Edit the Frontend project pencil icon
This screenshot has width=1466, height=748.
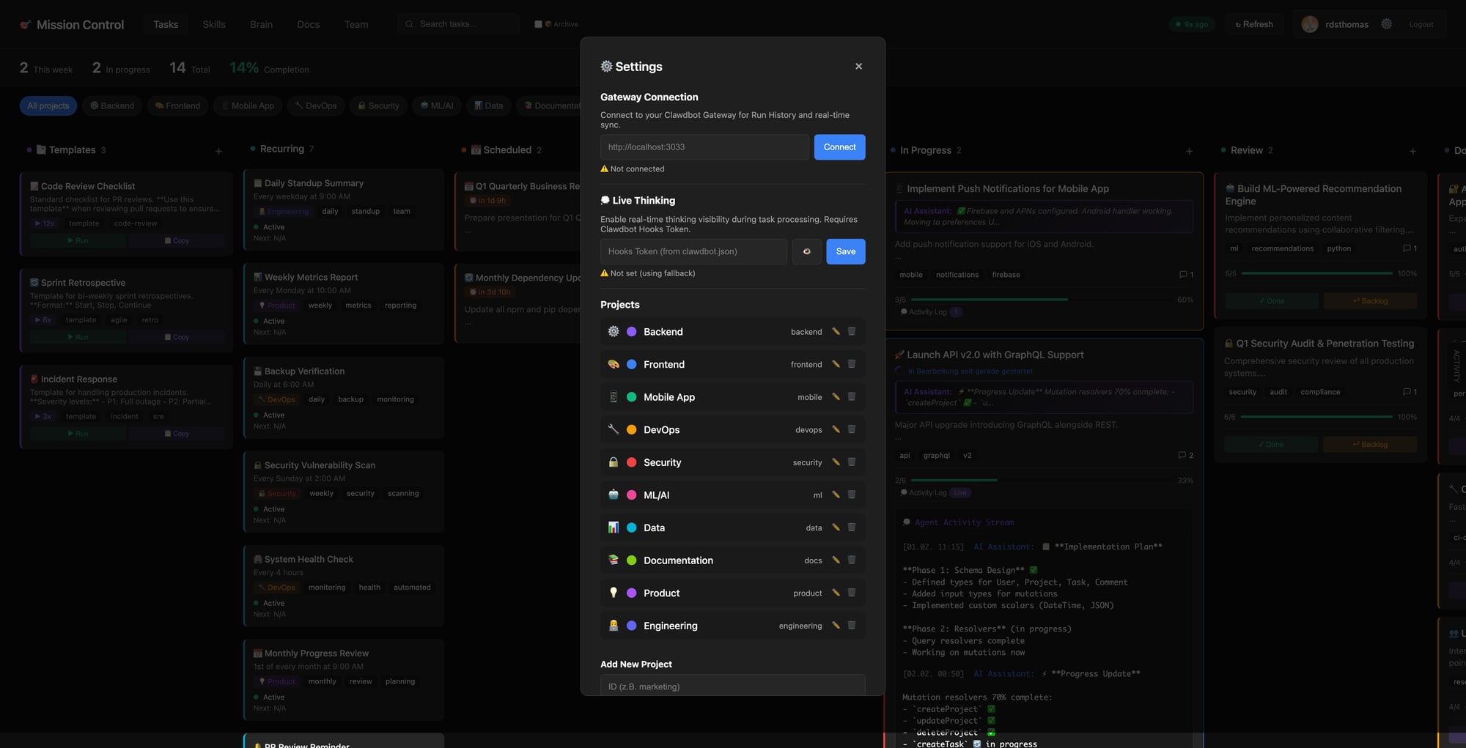coord(836,364)
